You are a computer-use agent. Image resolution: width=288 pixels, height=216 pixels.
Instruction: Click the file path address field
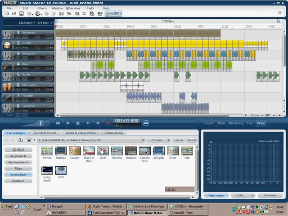(x=90, y=140)
